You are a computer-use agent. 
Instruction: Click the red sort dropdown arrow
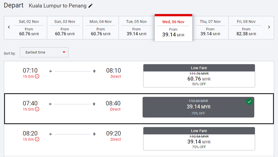coord(64,52)
